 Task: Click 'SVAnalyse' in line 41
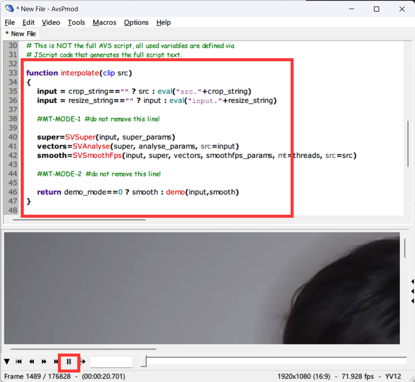point(91,146)
